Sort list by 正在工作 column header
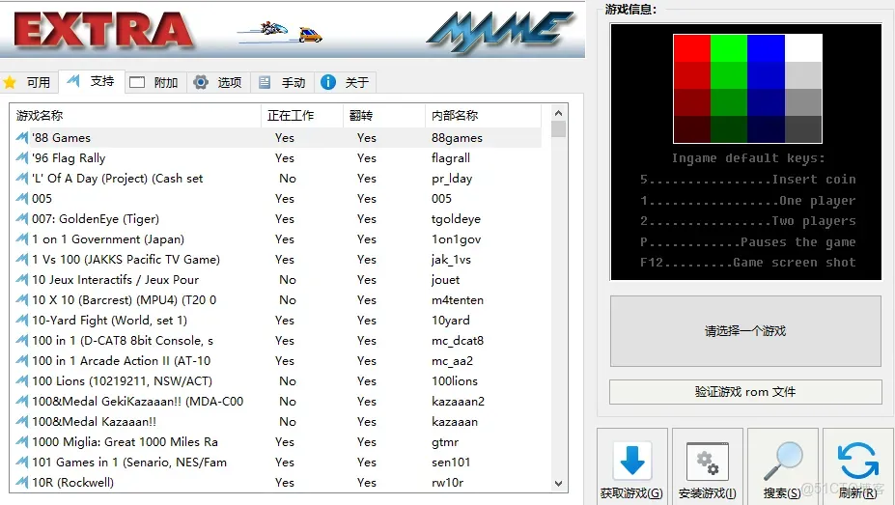Viewport: 895px width, 505px height. click(x=302, y=115)
